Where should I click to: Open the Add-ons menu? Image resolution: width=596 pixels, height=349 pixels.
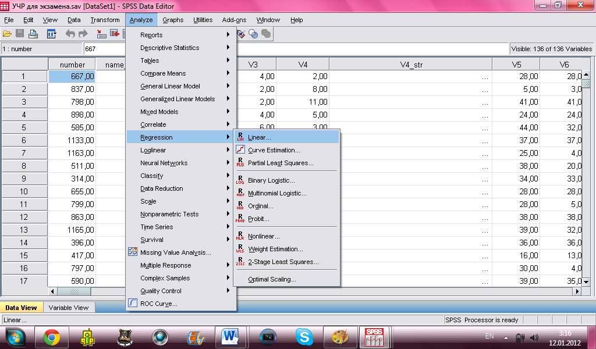click(x=234, y=20)
